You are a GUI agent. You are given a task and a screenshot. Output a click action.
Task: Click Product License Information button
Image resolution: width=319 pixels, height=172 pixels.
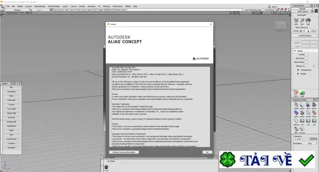coord(124,152)
